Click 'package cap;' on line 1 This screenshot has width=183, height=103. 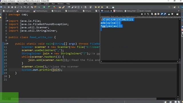[x=18, y=15]
